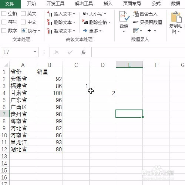The height and width of the screenshot is (185, 185).
Task: Enable the 英文 checkbox
Action: click(x=23, y=14)
